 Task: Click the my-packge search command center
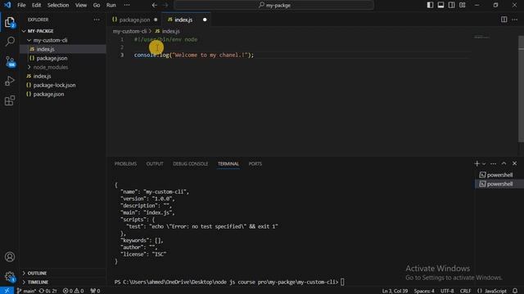(274, 5)
